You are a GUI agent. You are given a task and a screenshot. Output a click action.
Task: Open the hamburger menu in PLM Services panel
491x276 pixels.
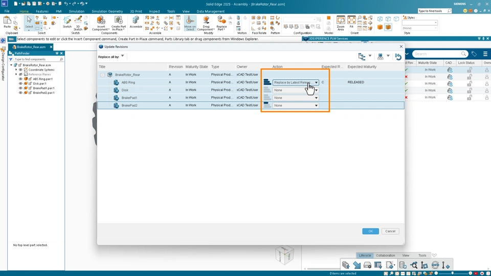click(x=485, y=54)
